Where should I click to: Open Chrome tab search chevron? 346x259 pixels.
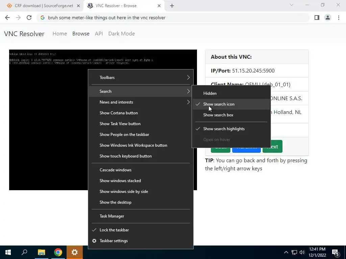pos(292,5)
